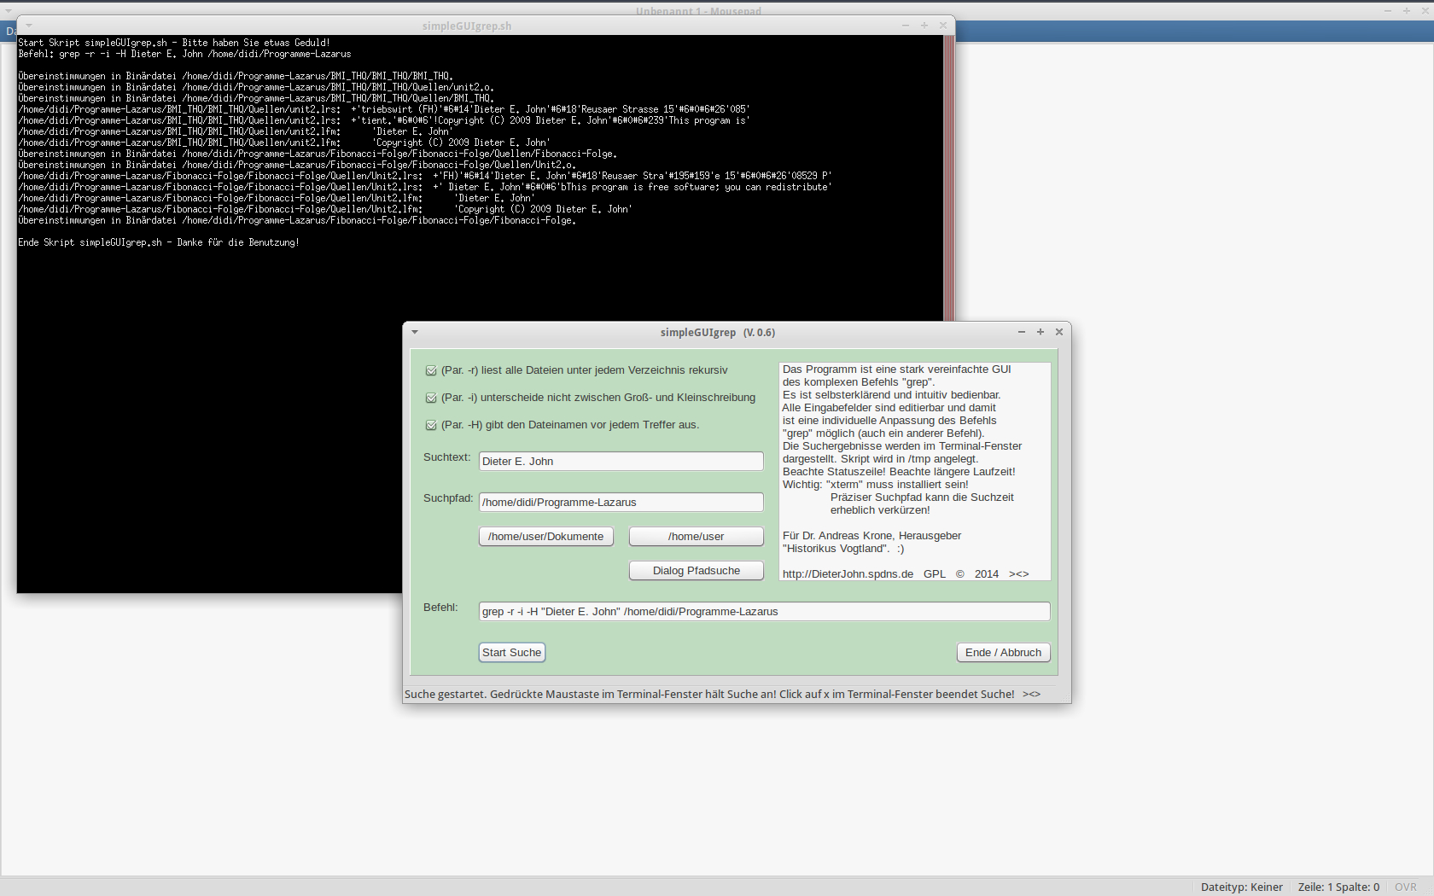Click terminal line containing 'Reusaer Strasse 15'
The height and width of the screenshot is (896, 1434).
pos(384,109)
